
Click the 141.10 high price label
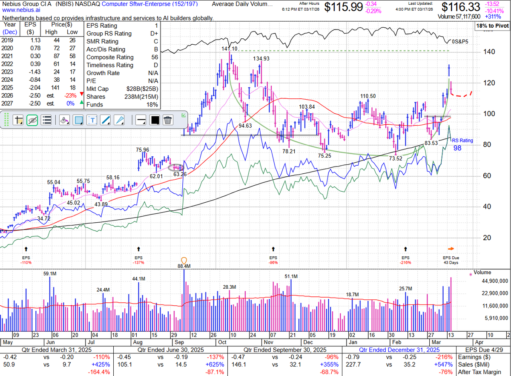[229, 49]
